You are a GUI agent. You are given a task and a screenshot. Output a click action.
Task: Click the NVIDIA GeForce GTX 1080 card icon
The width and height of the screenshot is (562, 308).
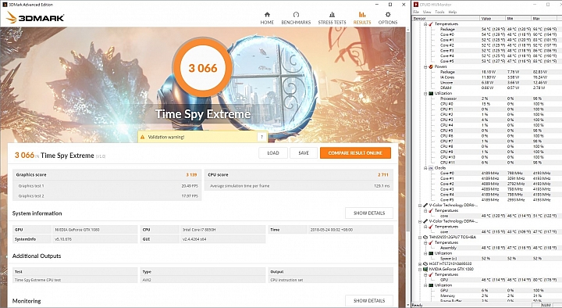[x=425, y=269]
